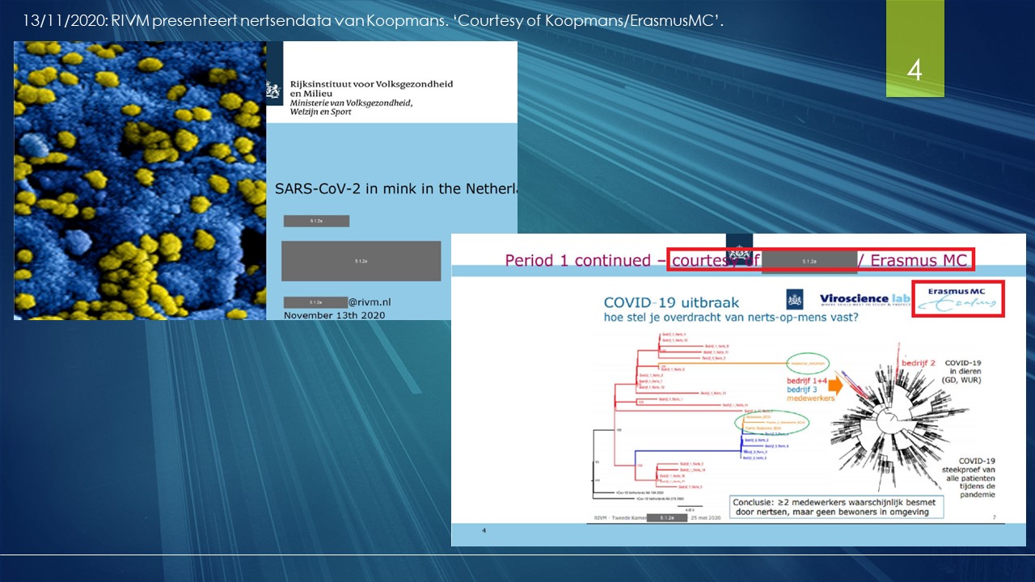Click 'Period 1 continued' heading text

coord(577,260)
